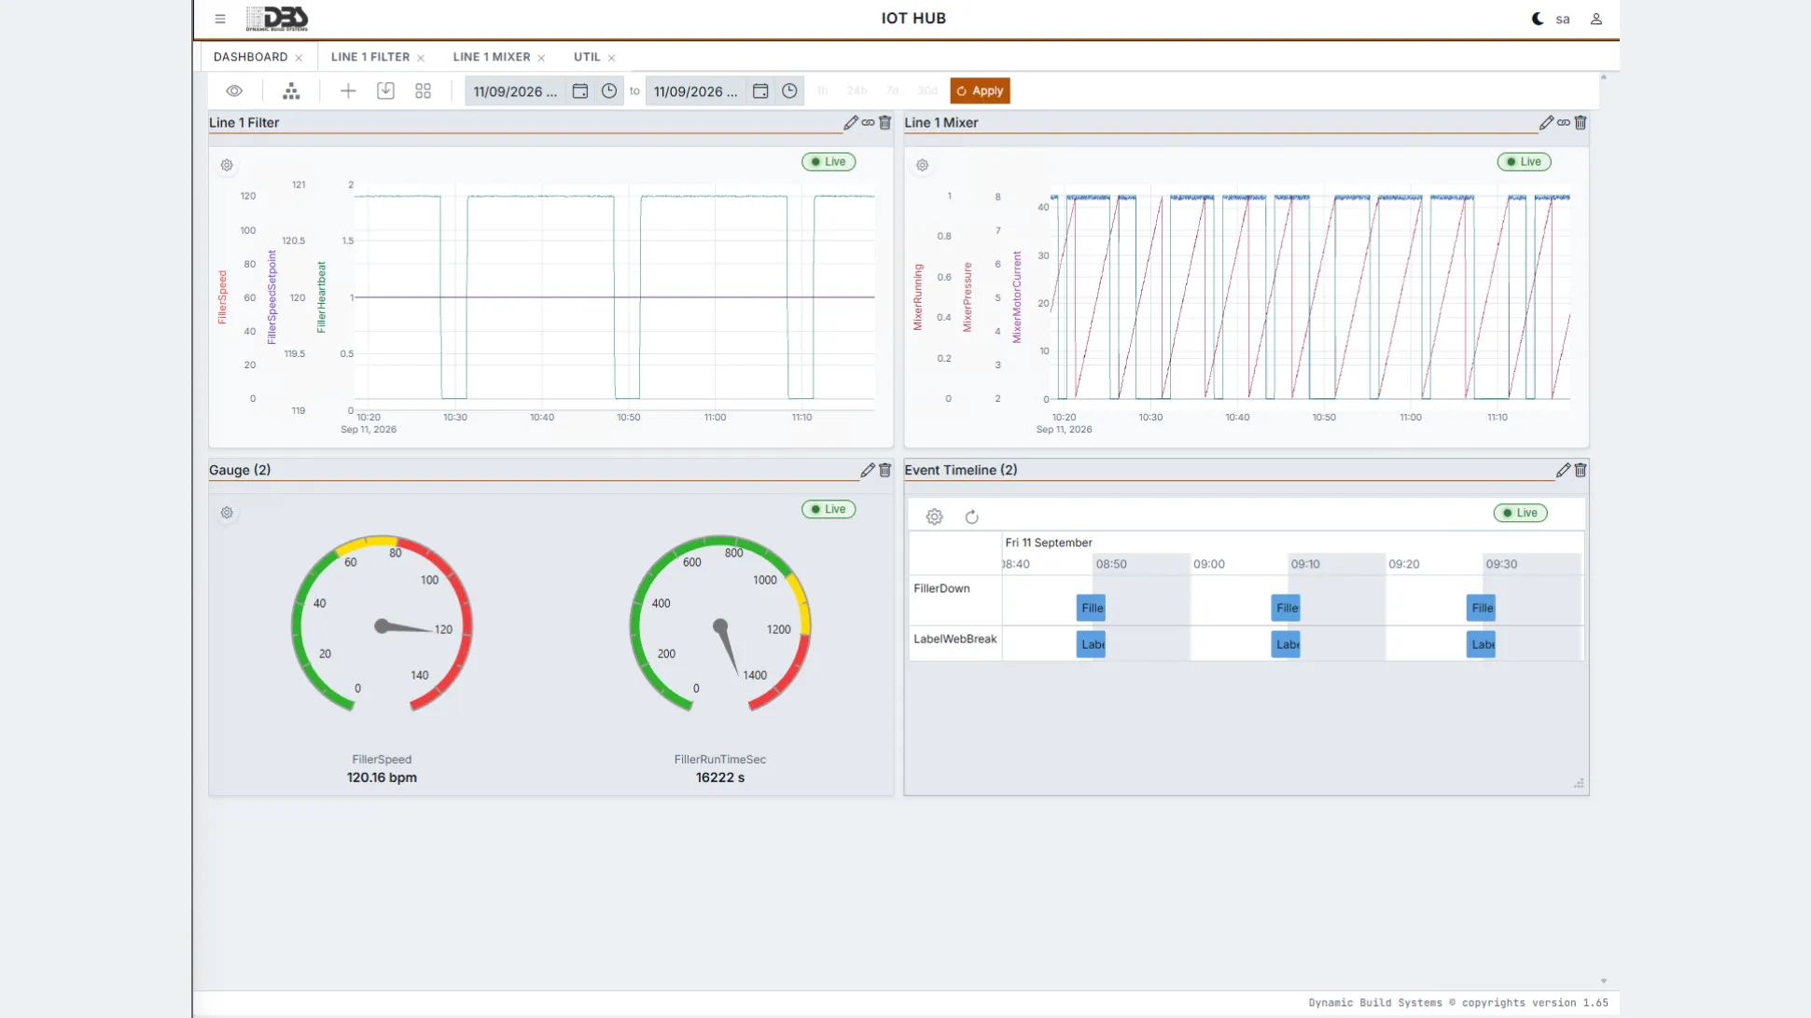Select the 30d quick range

click(927, 90)
